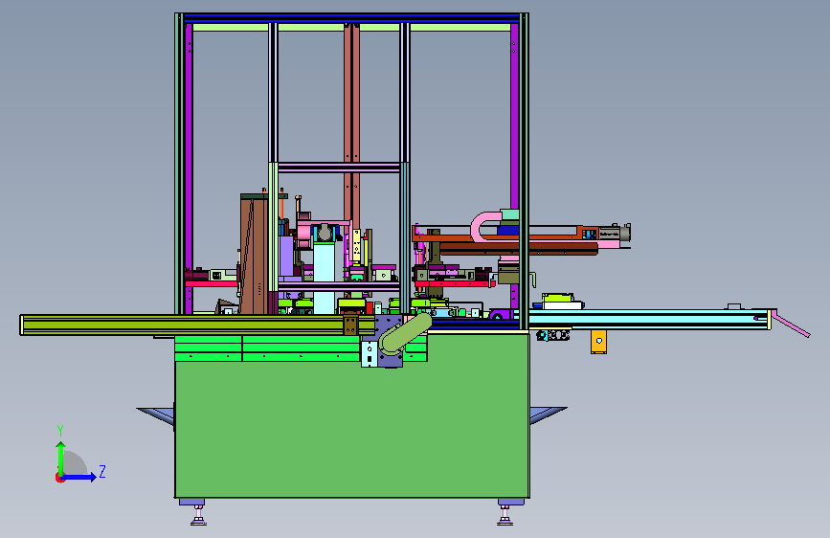
Task: Select the tall brown magazine panel
Action: (254, 256)
